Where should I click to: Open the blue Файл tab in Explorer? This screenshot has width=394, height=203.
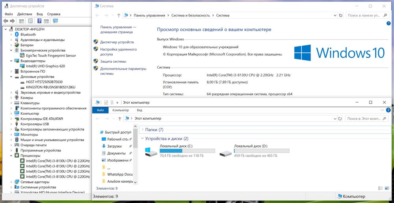tap(100, 110)
